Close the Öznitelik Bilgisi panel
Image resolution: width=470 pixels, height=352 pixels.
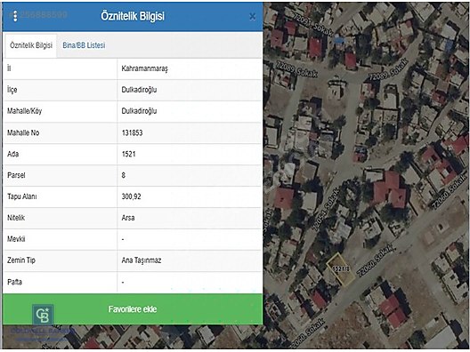pos(253,17)
